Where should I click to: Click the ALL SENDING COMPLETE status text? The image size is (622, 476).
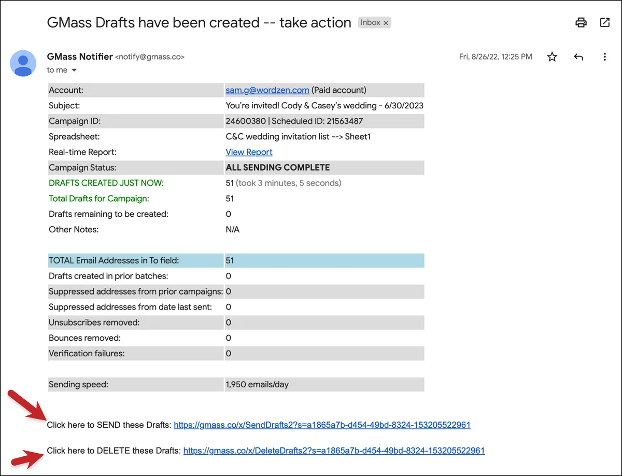tap(278, 167)
